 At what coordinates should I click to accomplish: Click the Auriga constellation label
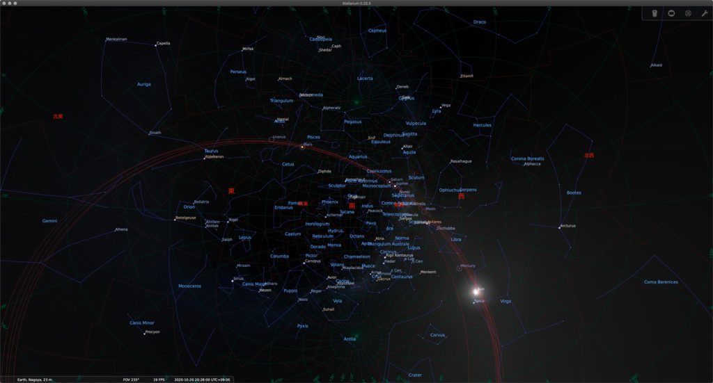[x=143, y=84]
